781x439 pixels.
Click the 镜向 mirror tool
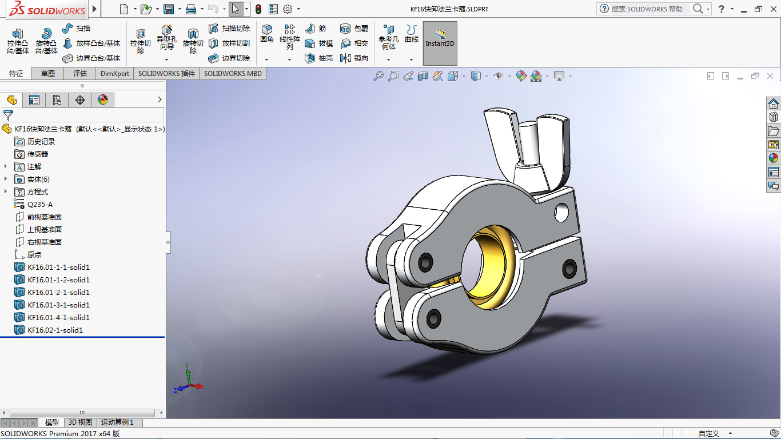(x=354, y=58)
